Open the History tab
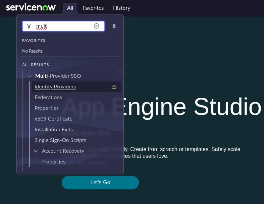 tap(121, 8)
